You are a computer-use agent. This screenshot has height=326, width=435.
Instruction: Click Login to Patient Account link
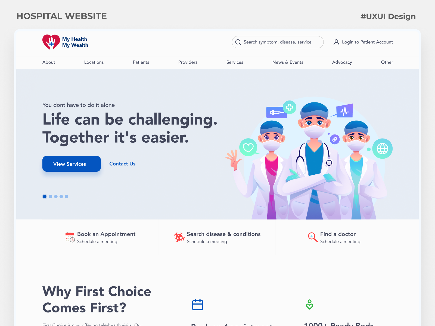click(x=367, y=42)
